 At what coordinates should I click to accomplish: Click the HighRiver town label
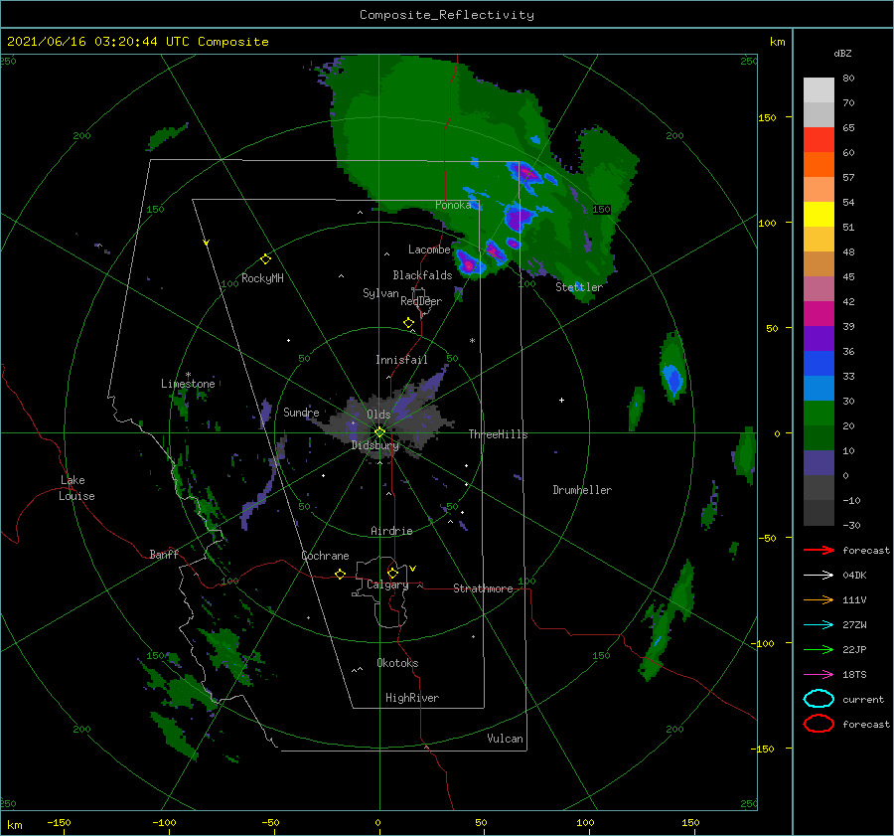(412, 698)
